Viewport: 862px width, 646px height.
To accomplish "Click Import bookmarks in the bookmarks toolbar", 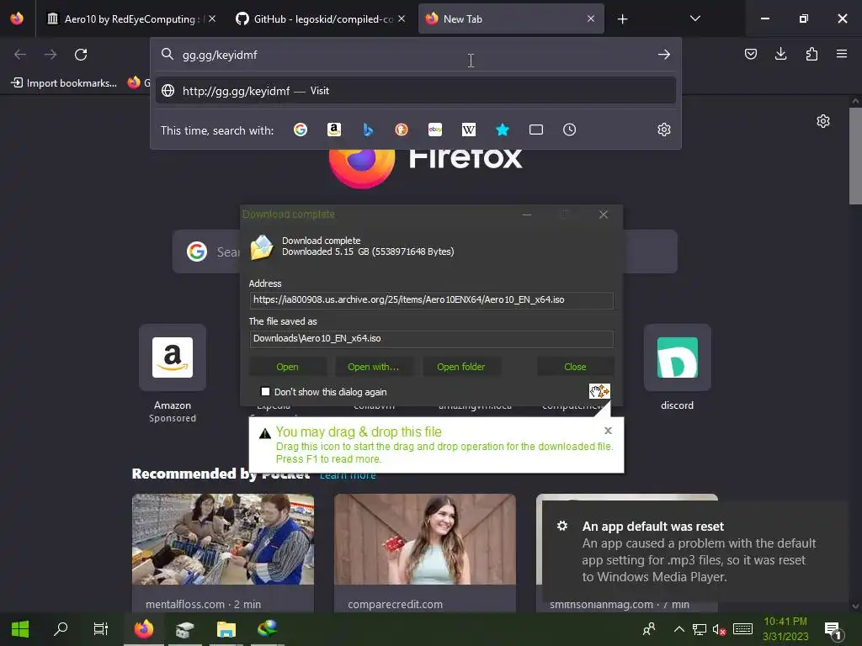I will [x=64, y=83].
